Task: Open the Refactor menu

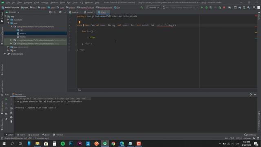Action: [x=54, y=2]
